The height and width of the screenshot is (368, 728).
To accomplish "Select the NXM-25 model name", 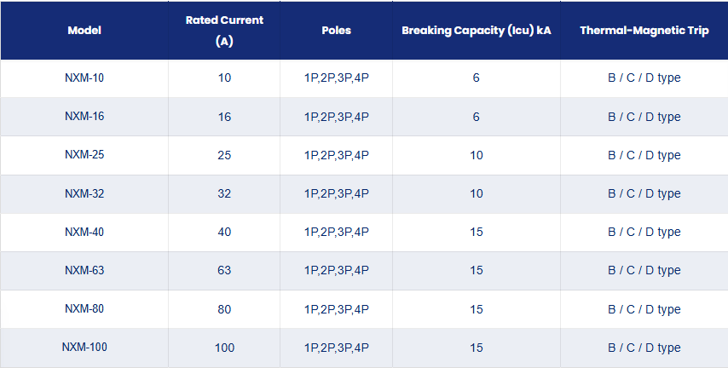I will click(84, 155).
